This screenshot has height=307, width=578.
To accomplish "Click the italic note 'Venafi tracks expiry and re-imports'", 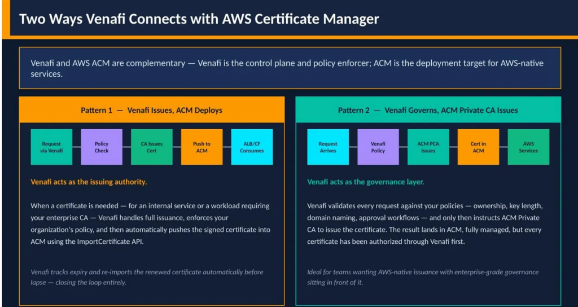I will 147,277.
